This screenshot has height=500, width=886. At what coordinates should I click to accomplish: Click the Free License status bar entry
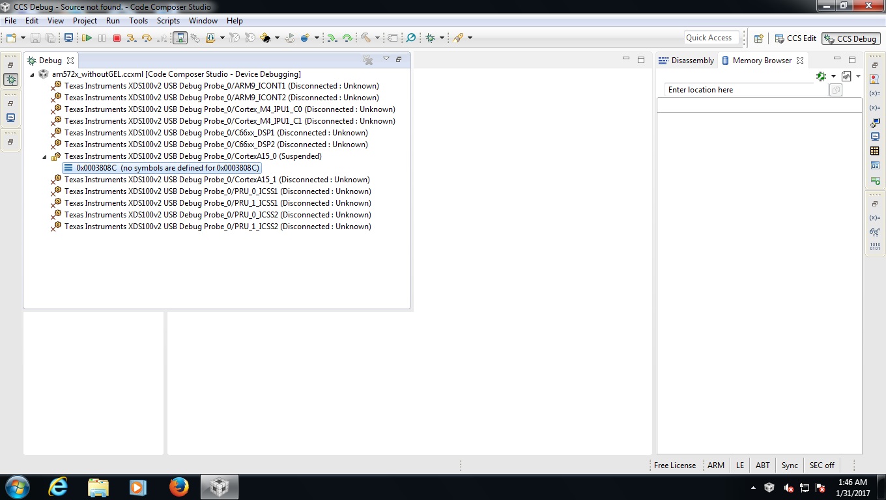click(x=675, y=465)
